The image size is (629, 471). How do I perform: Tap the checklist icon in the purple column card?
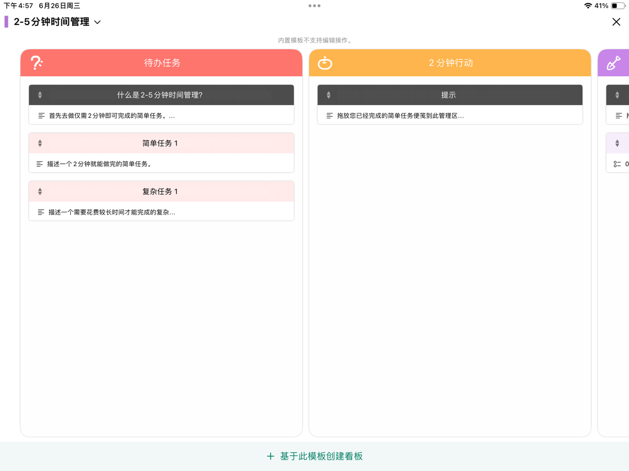tap(617, 164)
